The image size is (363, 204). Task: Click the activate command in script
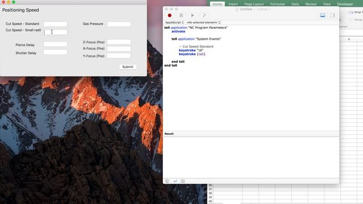click(178, 31)
